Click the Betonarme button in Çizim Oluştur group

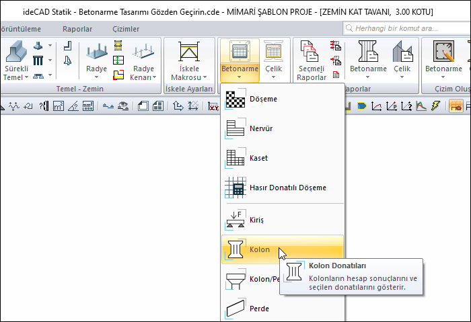[443, 61]
